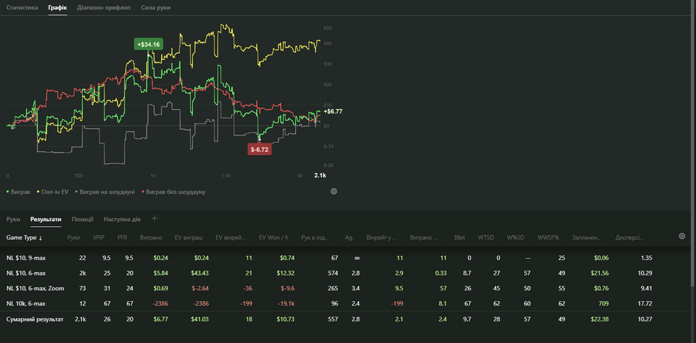Select the Наступна дія tab
696x343 pixels.
coord(123,219)
